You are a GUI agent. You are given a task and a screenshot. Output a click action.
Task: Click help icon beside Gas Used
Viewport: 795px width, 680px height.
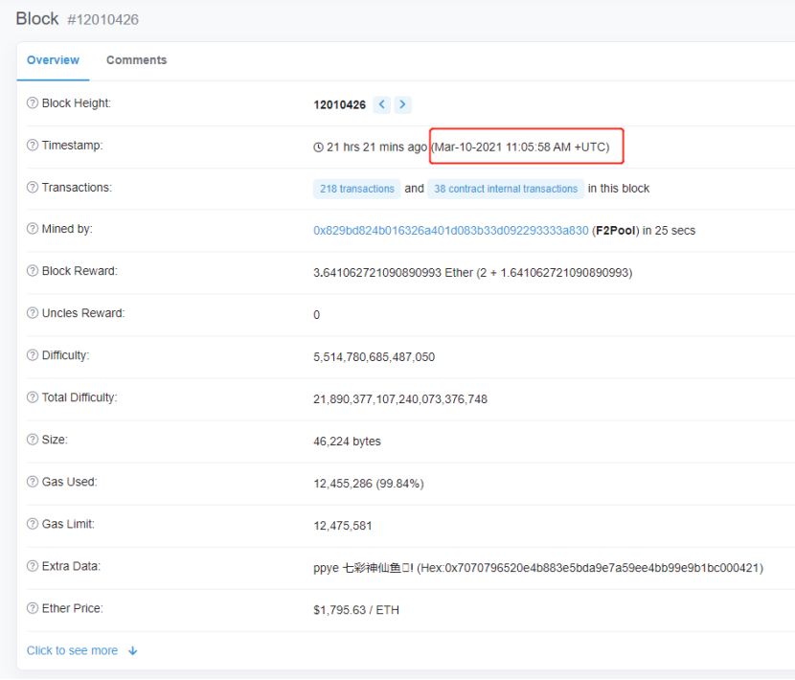pyautogui.click(x=33, y=483)
